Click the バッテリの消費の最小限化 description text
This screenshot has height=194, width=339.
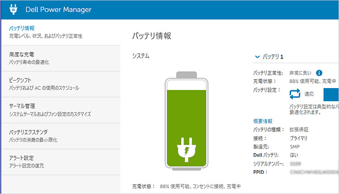(x=33, y=140)
